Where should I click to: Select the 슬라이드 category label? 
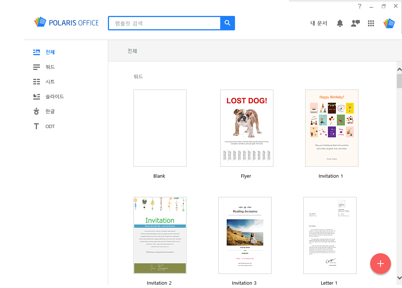55,97
